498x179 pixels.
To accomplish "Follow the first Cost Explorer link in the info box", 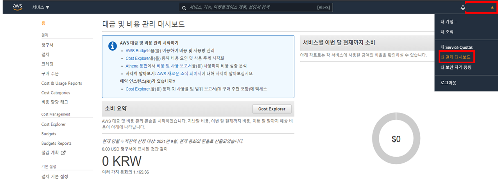I will tap(138, 58).
